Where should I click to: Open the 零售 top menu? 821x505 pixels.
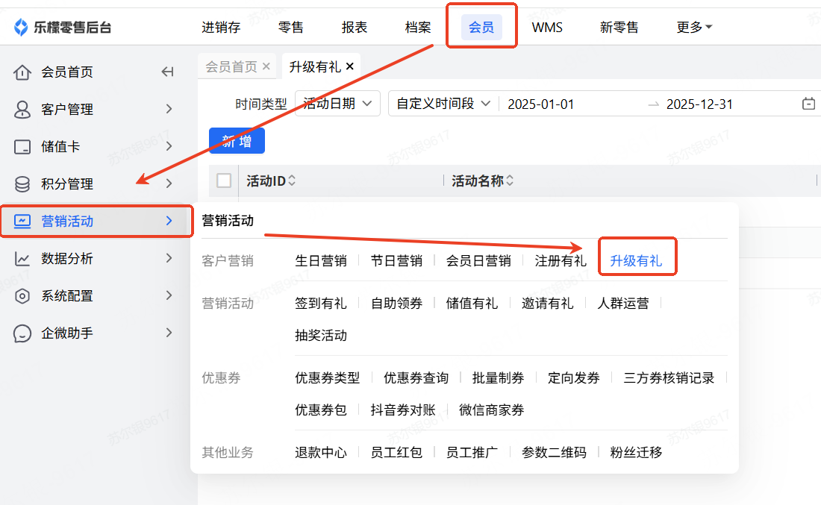(x=290, y=27)
